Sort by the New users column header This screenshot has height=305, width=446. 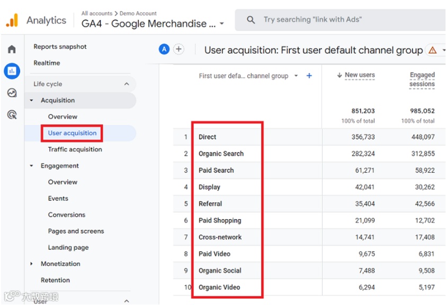(x=359, y=75)
